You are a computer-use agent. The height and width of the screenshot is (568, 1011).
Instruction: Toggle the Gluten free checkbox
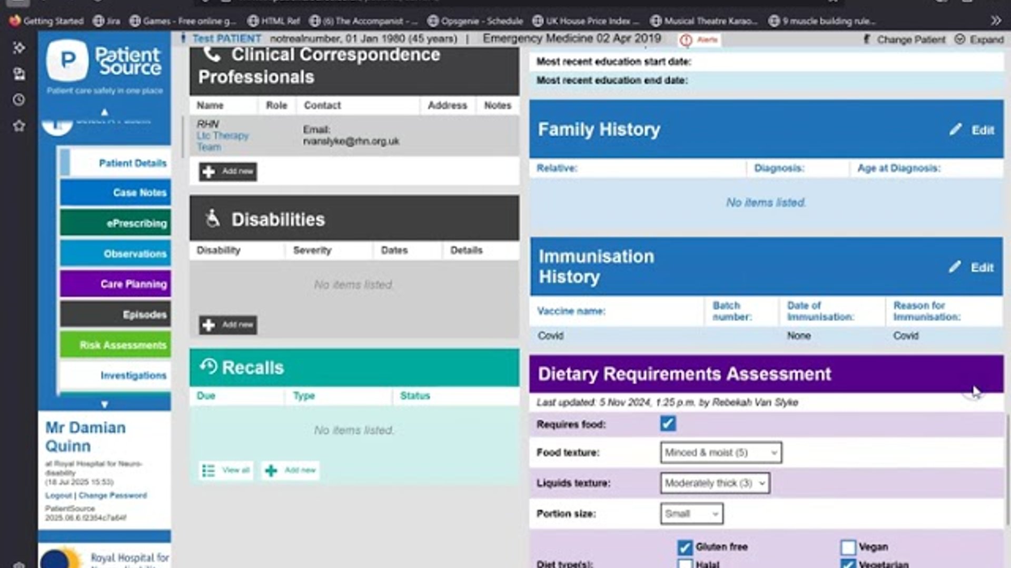(x=685, y=547)
